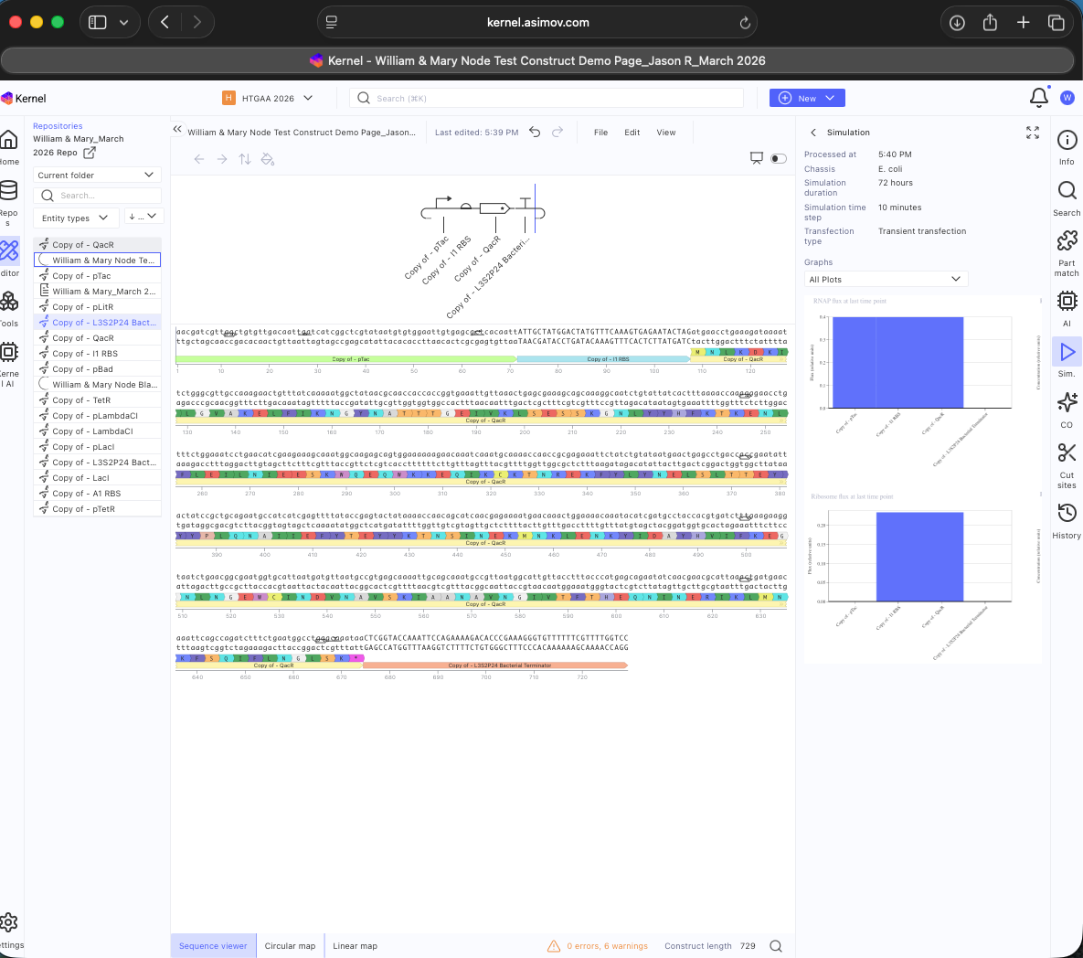Switch to Circular map tab
Screen dimensions: 1083x958
[290, 946]
